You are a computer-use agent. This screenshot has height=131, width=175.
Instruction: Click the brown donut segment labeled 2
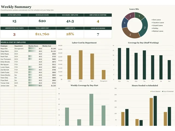click(x=130, y=34)
